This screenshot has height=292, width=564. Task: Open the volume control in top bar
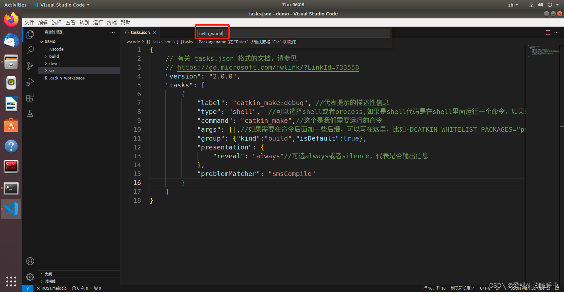point(540,5)
